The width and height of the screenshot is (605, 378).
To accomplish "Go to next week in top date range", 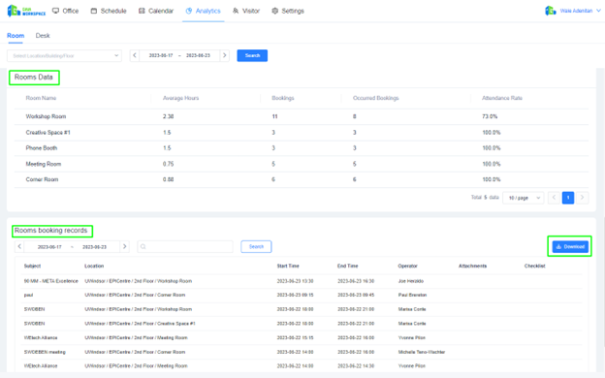I will click(225, 55).
